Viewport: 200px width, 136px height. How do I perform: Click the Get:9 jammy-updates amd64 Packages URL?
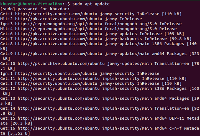coord(59,54)
